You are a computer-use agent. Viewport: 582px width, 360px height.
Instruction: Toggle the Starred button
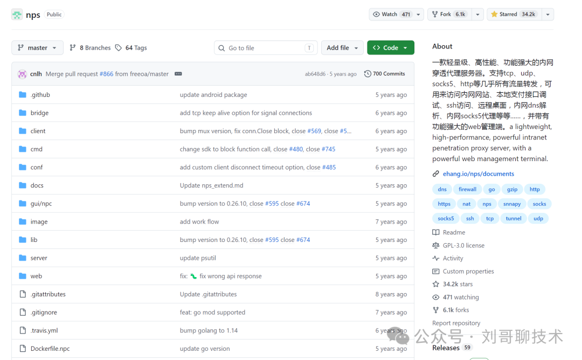click(x=515, y=15)
